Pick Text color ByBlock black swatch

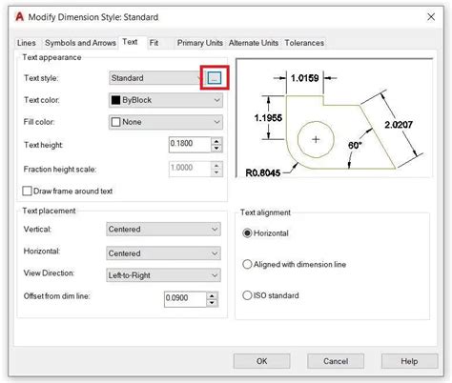(x=115, y=100)
